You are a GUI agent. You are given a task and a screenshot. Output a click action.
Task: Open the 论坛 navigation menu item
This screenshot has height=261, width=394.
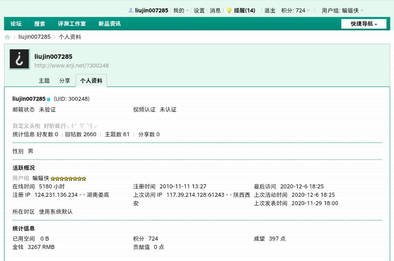16,24
